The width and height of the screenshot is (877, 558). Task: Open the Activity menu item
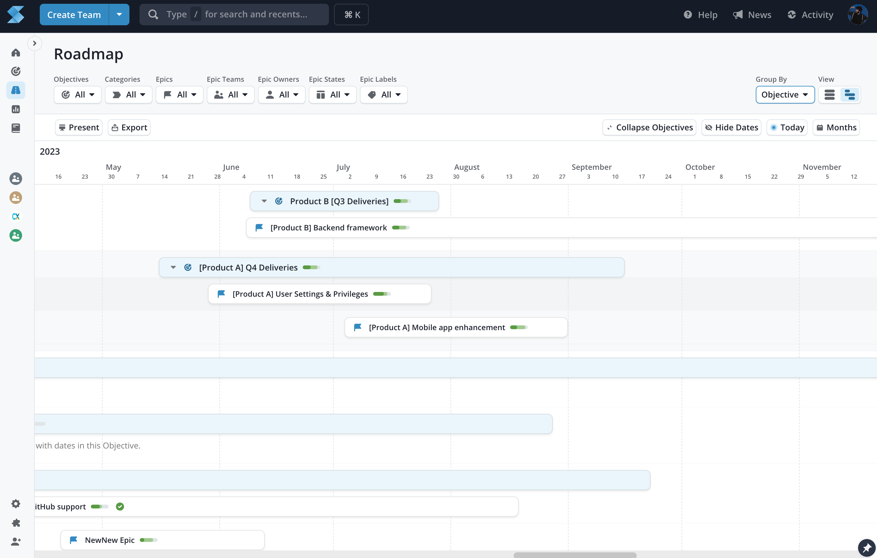(x=810, y=15)
